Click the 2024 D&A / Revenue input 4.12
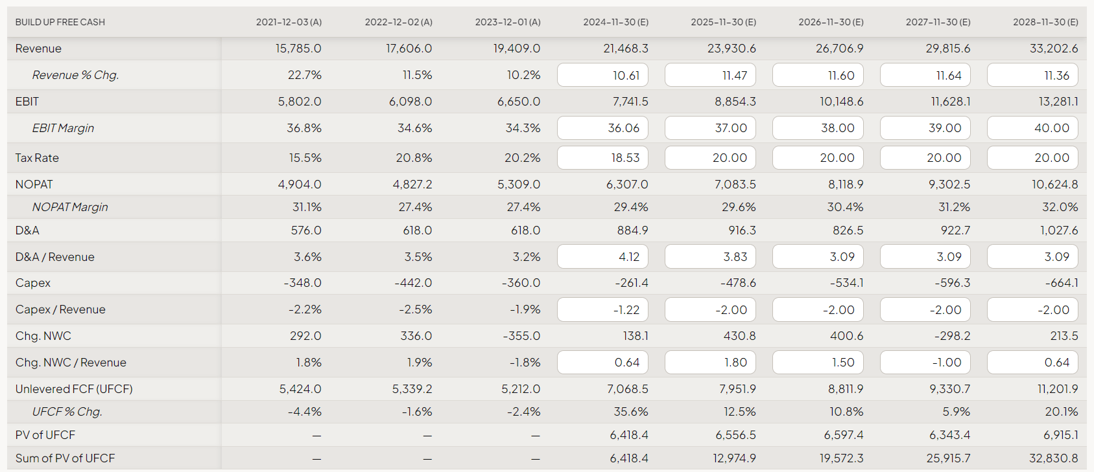Screen dimensions: 1094x472 (x=602, y=257)
